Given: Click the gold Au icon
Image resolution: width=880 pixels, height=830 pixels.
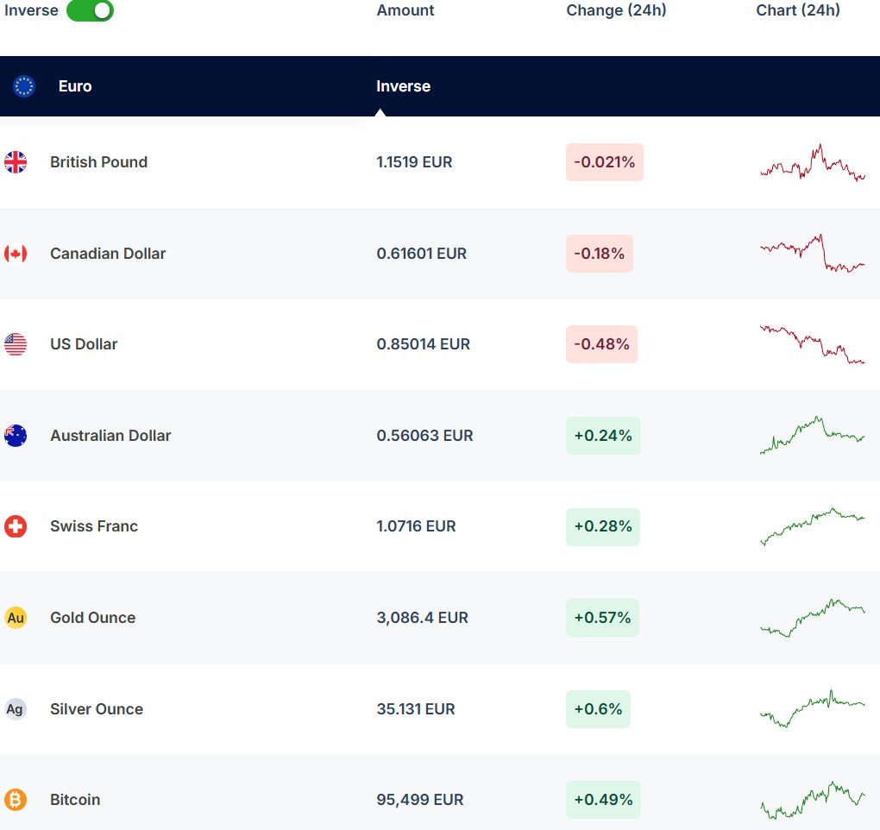Looking at the screenshot, I should click(x=16, y=618).
